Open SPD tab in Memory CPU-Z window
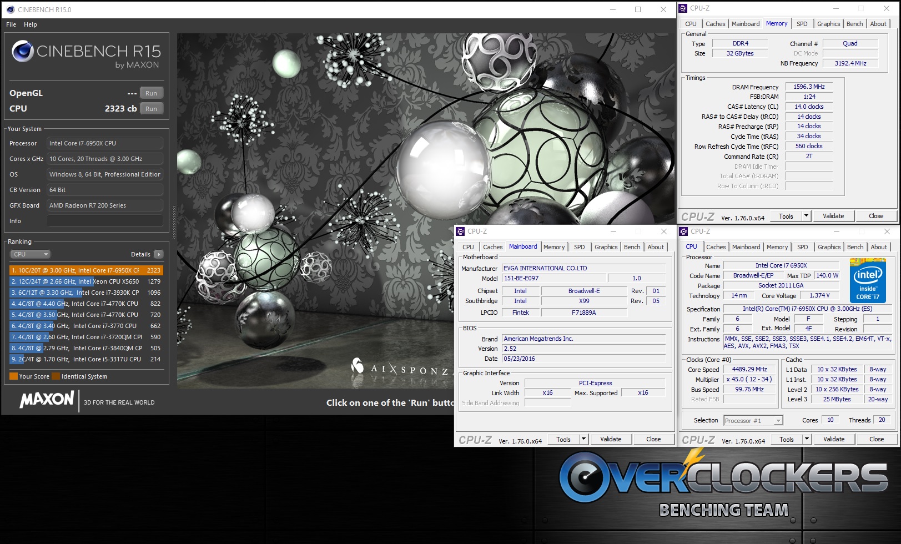Image resolution: width=901 pixels, height=544 pixels. 802,24
